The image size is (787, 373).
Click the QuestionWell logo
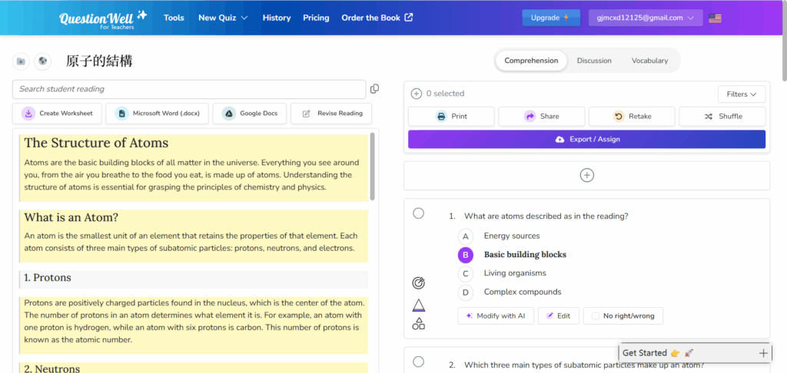pos(103,18)
